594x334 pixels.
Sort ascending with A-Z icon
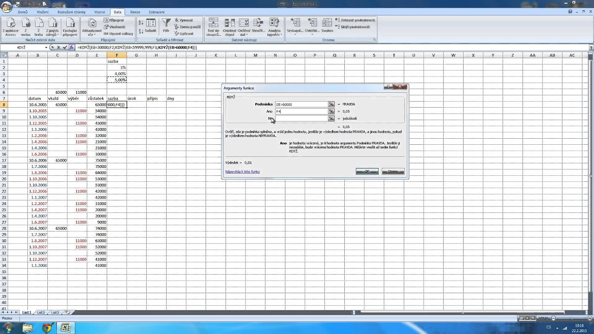pos(141,22)
